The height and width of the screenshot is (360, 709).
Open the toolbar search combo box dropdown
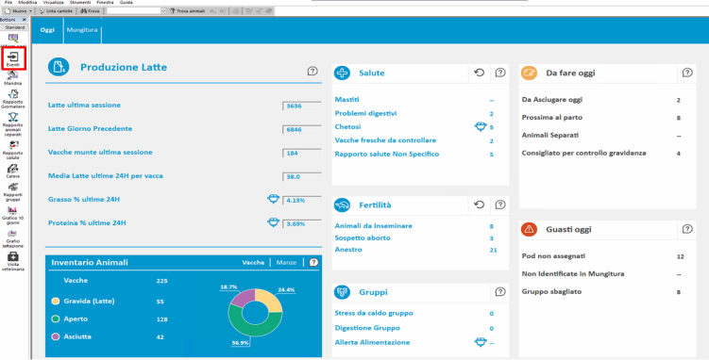click(163, 10)
